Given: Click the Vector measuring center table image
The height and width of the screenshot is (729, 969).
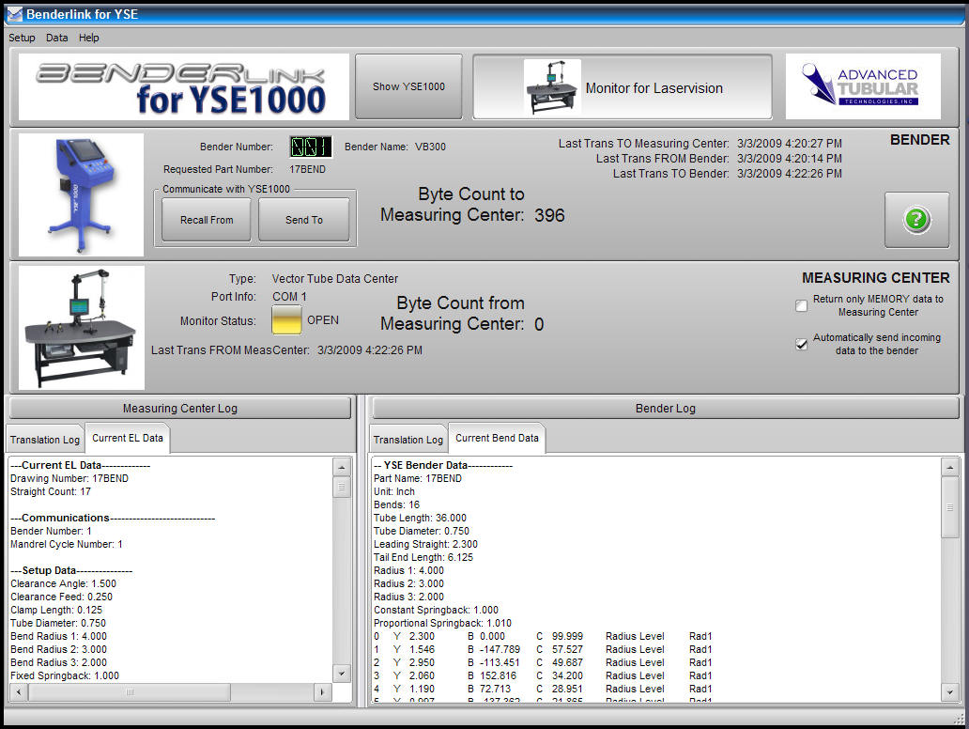Looking at the screenshot, I should [81, 327].
